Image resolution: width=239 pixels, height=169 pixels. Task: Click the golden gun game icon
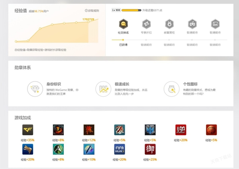27,149
